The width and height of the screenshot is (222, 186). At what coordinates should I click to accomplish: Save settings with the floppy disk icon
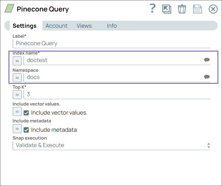198,9
